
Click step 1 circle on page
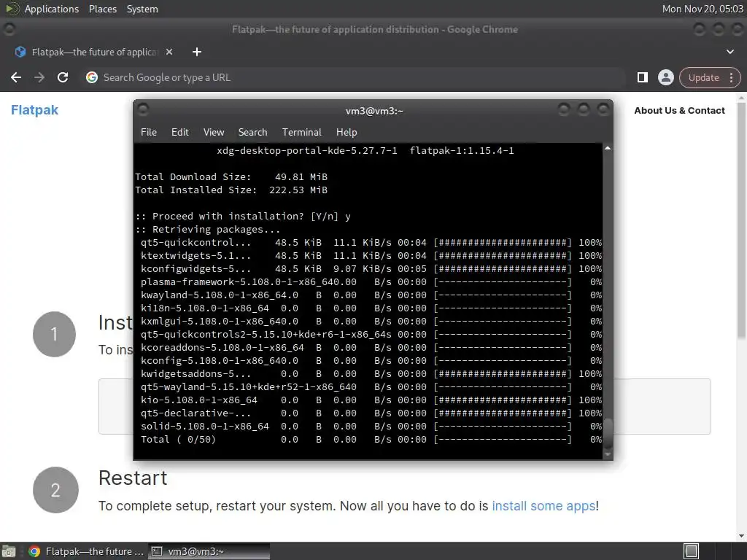coord(54,334)
